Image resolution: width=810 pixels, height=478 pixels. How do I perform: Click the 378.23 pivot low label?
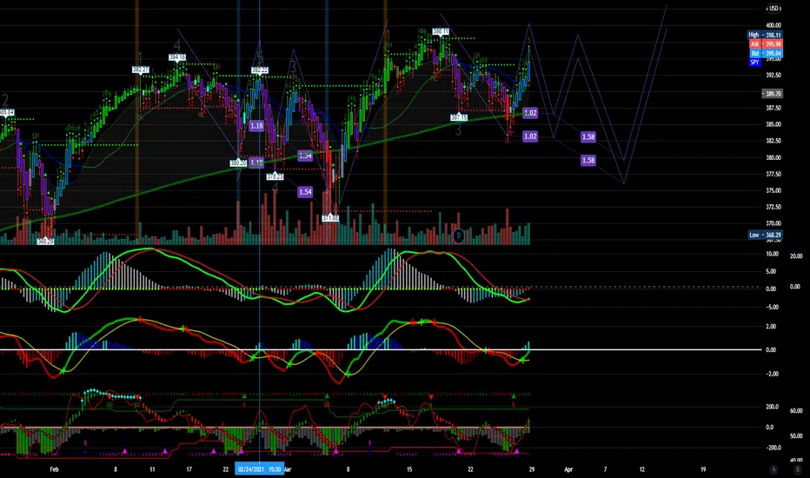(x=275, y=176)
